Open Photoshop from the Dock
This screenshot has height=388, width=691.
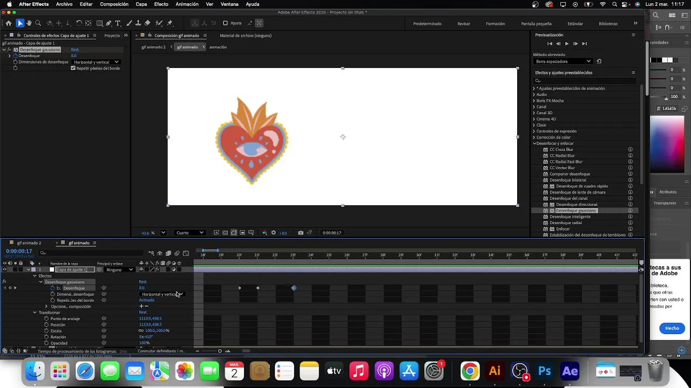pyautogui.click(x=545, y=371)
